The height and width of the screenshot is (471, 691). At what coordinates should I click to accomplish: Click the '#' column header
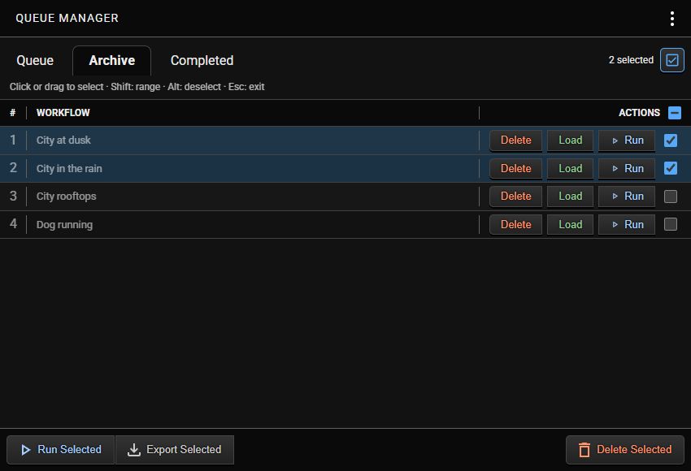coord(13,113)
